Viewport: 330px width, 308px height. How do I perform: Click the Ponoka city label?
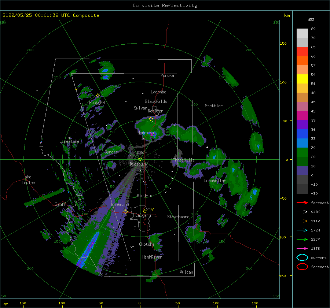167,75
